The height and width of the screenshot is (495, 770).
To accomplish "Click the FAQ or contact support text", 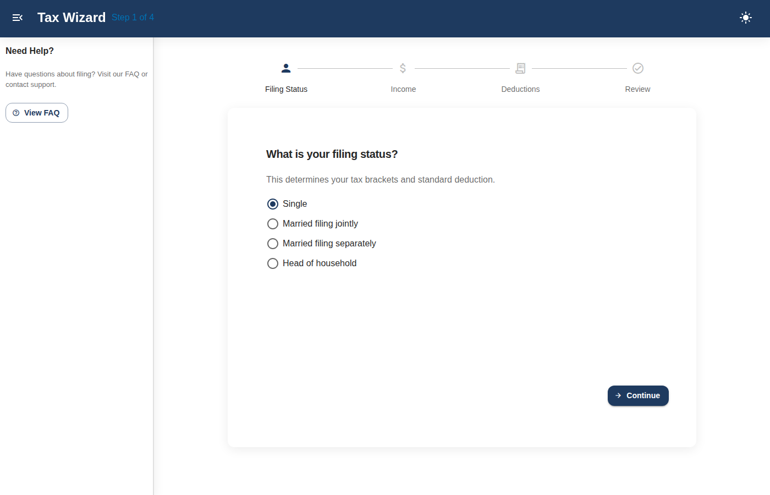I will point(76,79).
